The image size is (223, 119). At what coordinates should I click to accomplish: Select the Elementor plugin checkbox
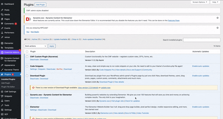pyautogui.click(x=27, y=107)
